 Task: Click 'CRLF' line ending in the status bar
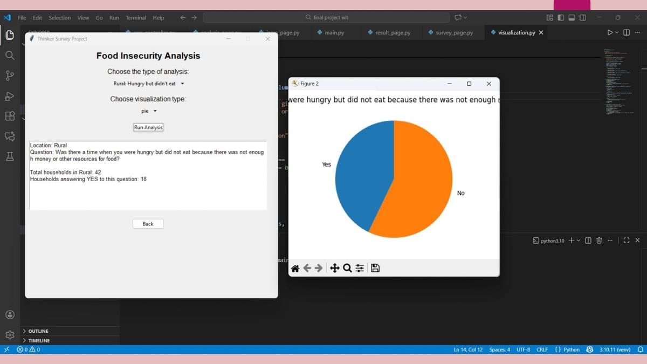coord(542,349)
